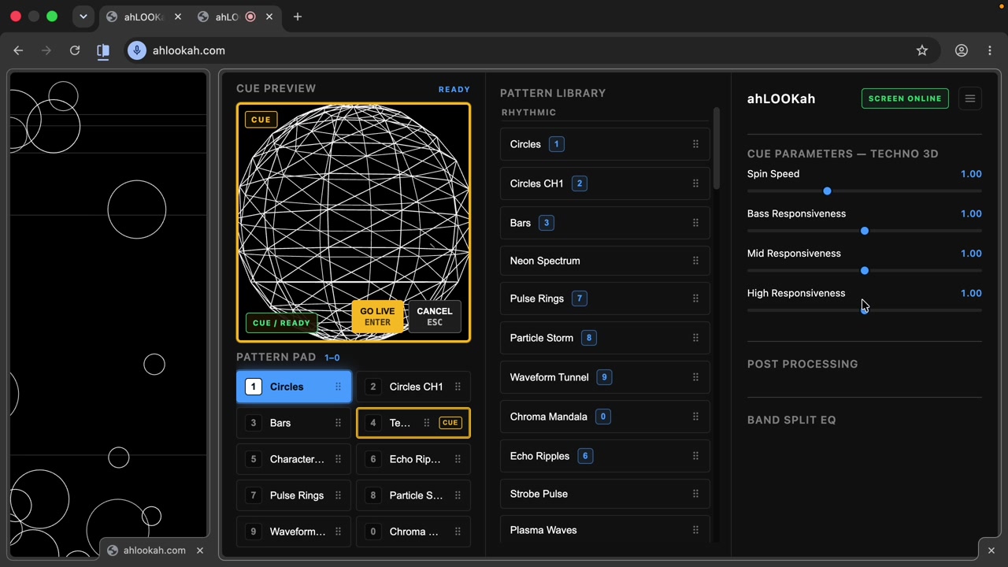Bookmark this page with the star icon
This screenshot has height=567, width=1008.
pyautogui.click(x=922, y=50)
